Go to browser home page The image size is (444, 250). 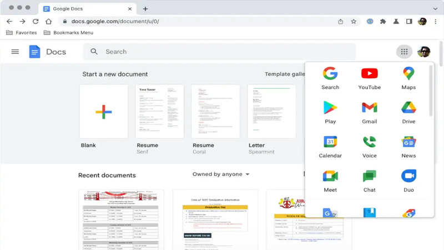click(48, 21)
